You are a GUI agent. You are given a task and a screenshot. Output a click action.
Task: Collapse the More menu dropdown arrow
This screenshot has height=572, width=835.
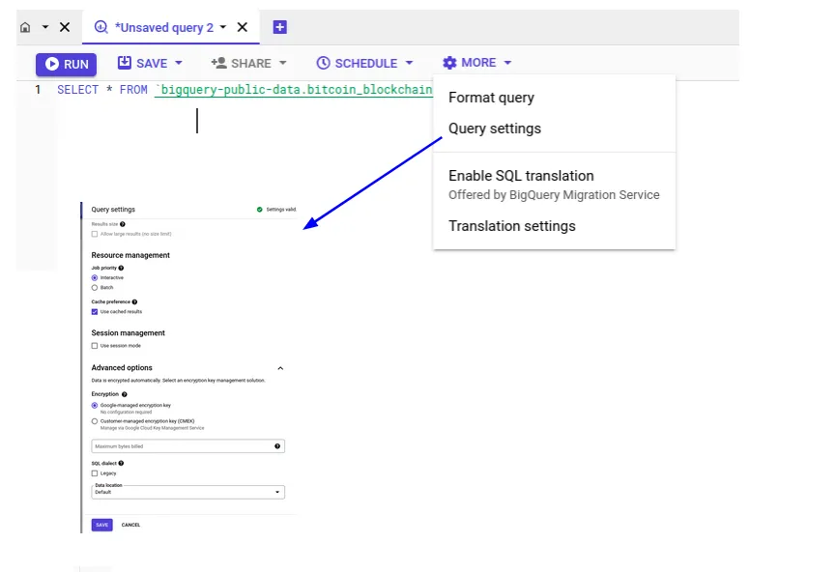point(507,63)
